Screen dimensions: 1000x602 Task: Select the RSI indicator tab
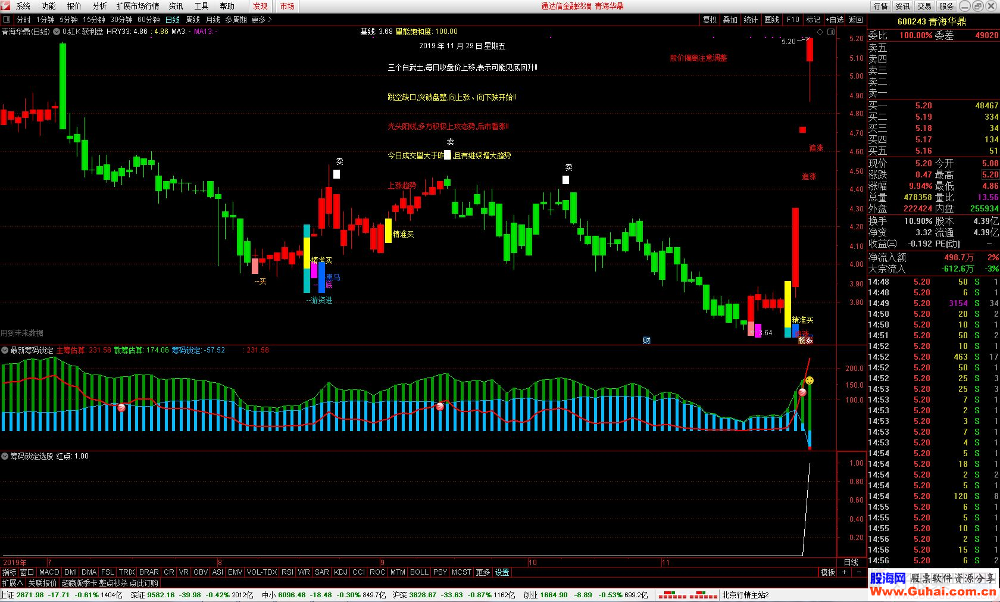point(287,572)
